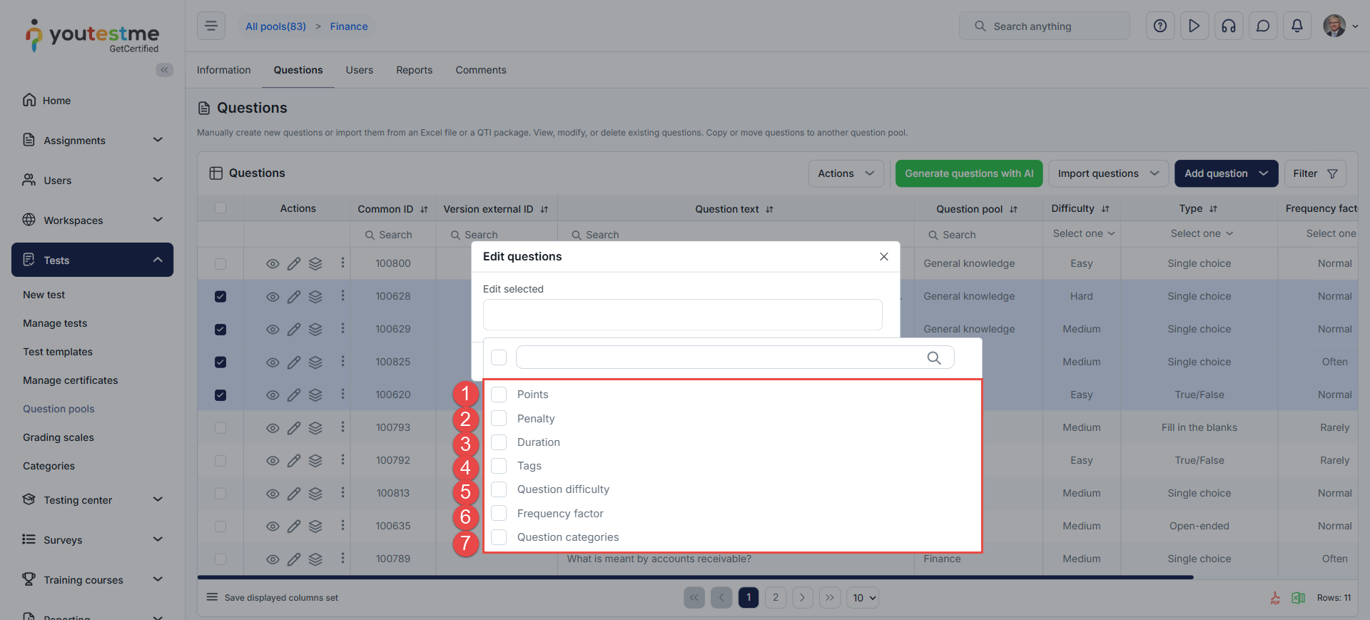Check the Duration option
The height and width of the screenshot is (620, 1370).
coord(499,442)
